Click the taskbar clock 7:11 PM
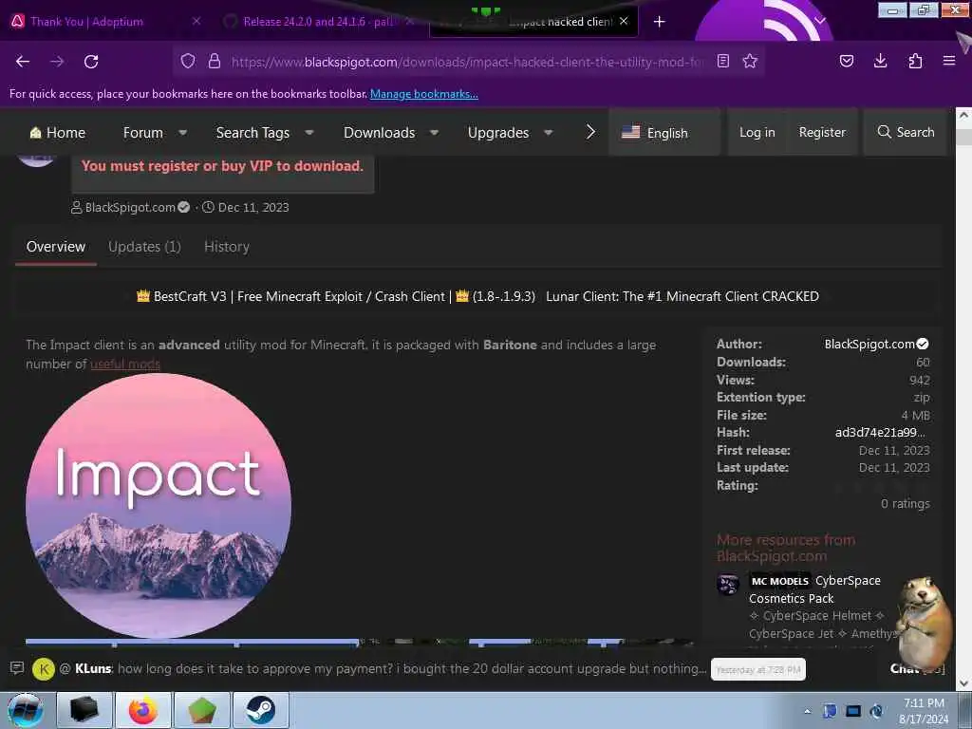 click(x=924, y=711)
